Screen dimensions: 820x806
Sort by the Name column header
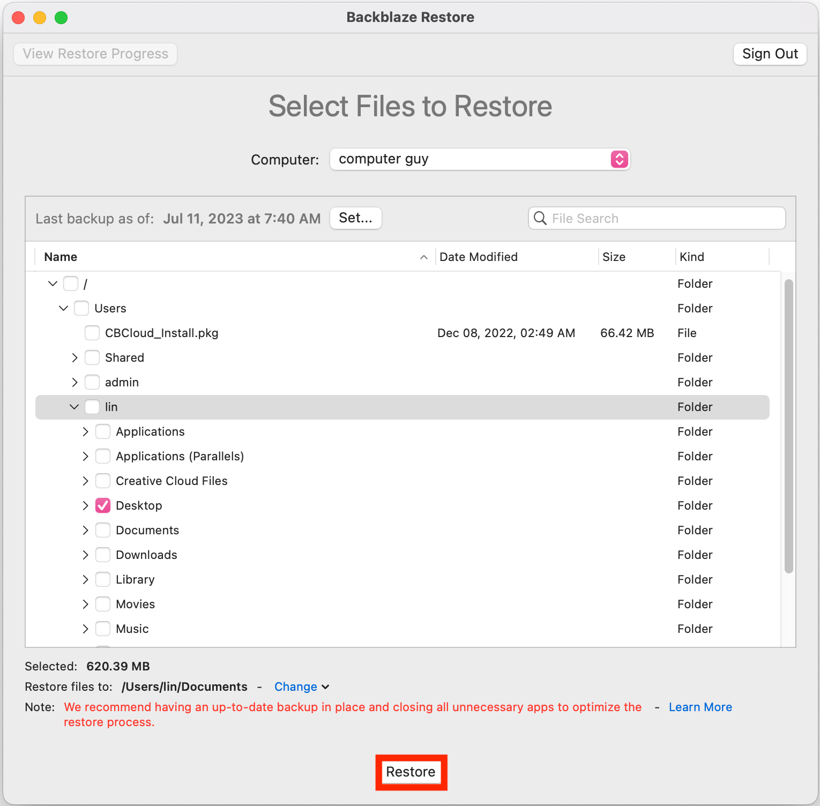pyautogui.click(x=235, y=257)
